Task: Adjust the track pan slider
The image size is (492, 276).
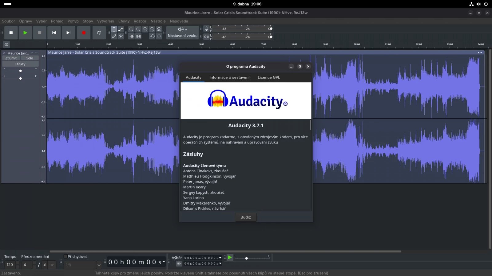Action: 21,79
